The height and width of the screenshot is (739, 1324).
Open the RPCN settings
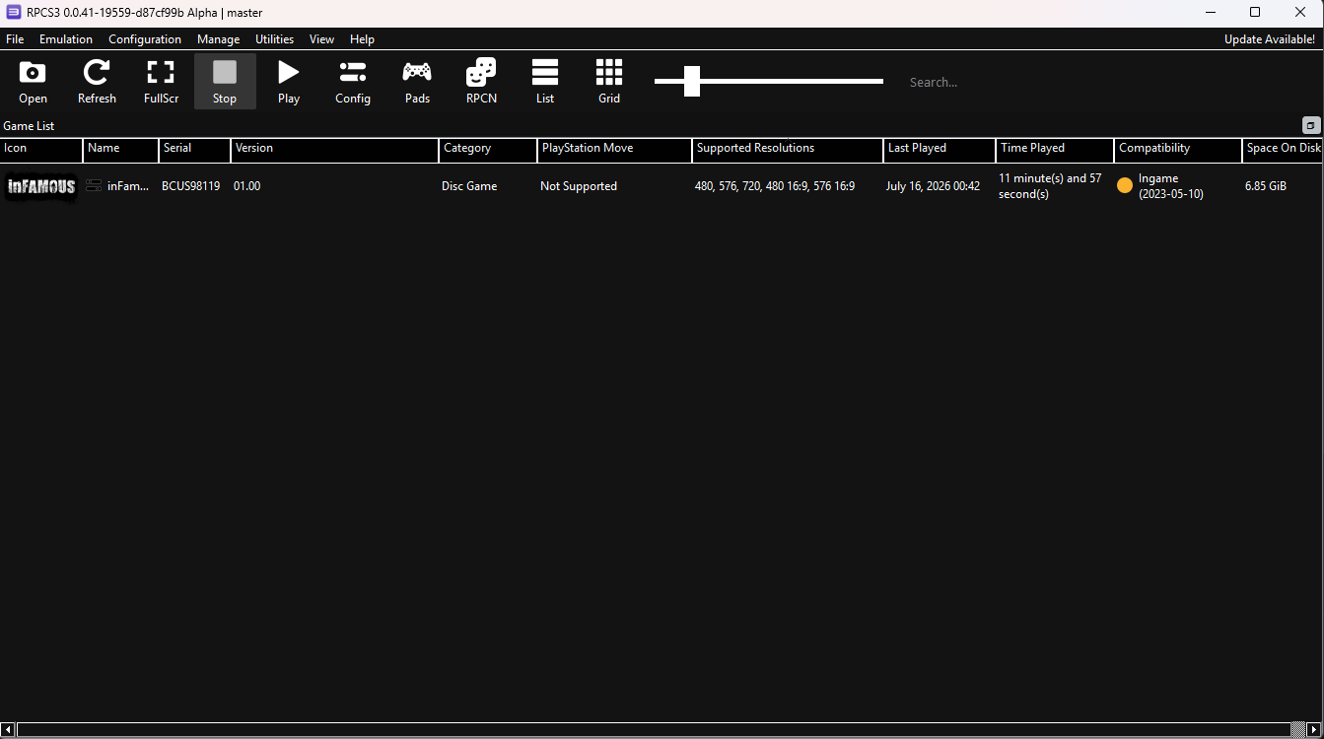tap(481, 81)
